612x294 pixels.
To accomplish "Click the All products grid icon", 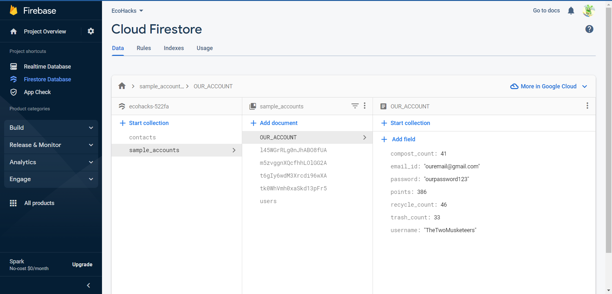I will (x=13, y=203).
